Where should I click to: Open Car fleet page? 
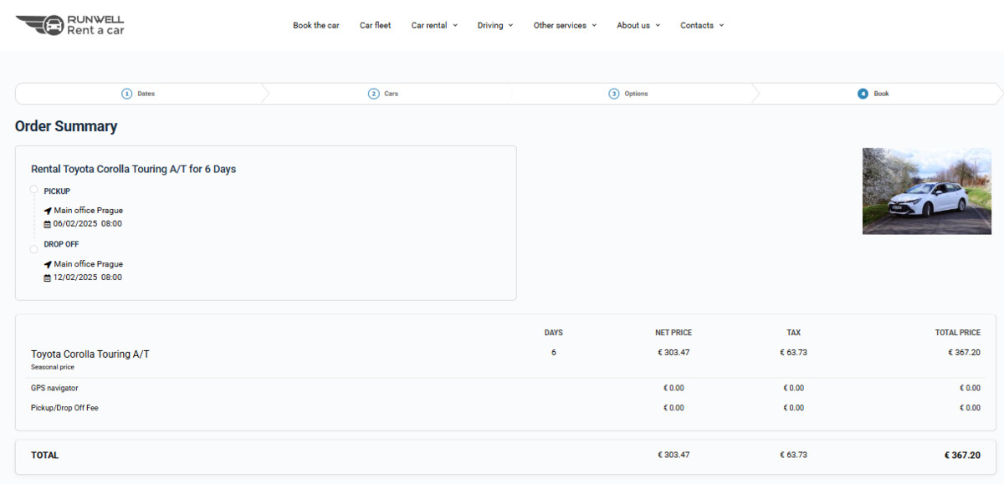(376, 25)
